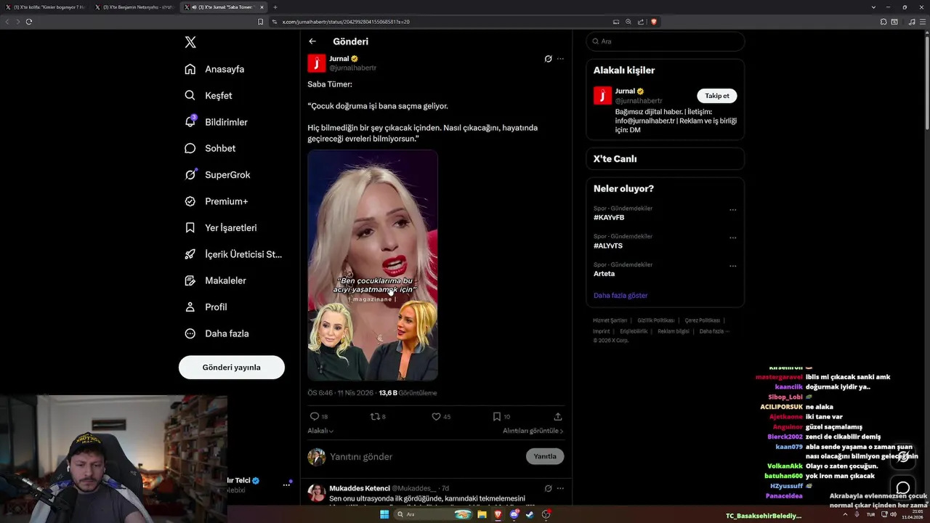Click the bookmark icon left of address bar
The height and width of the screenshot is (523, 930).
coord(260,22)
